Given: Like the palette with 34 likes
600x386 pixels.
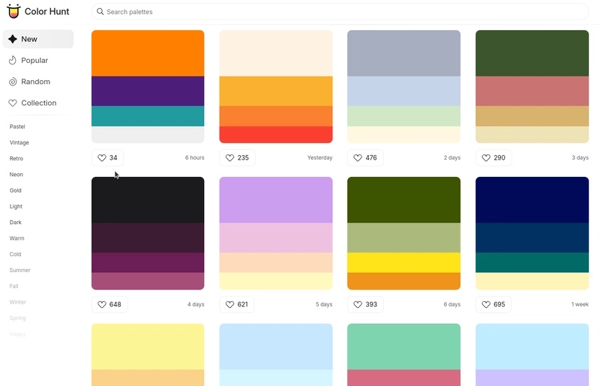Looking at the screenshot, I should coord(107,157).
